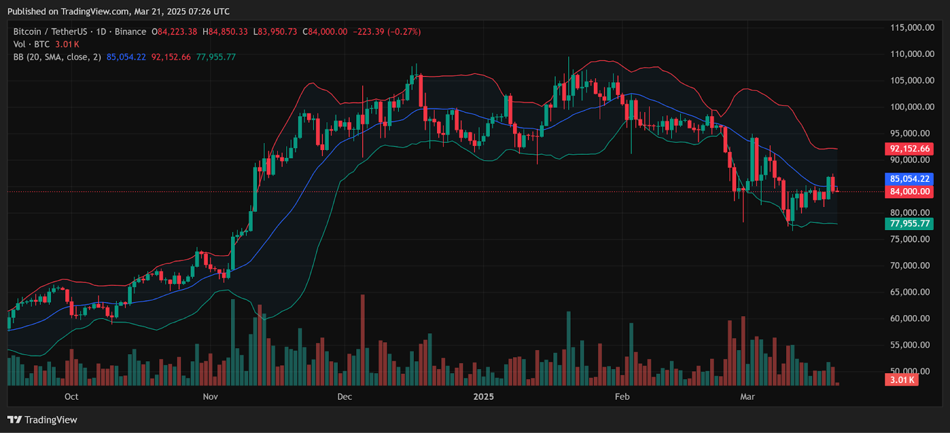Click the green 77,955.77 value in the BB legend

tap(216, 57)
